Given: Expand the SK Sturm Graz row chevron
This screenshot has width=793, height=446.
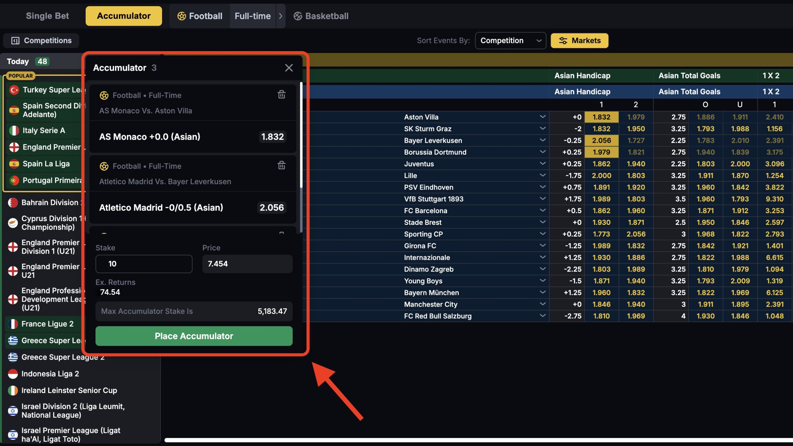Looking at the screenshot, I should [542, 129].
